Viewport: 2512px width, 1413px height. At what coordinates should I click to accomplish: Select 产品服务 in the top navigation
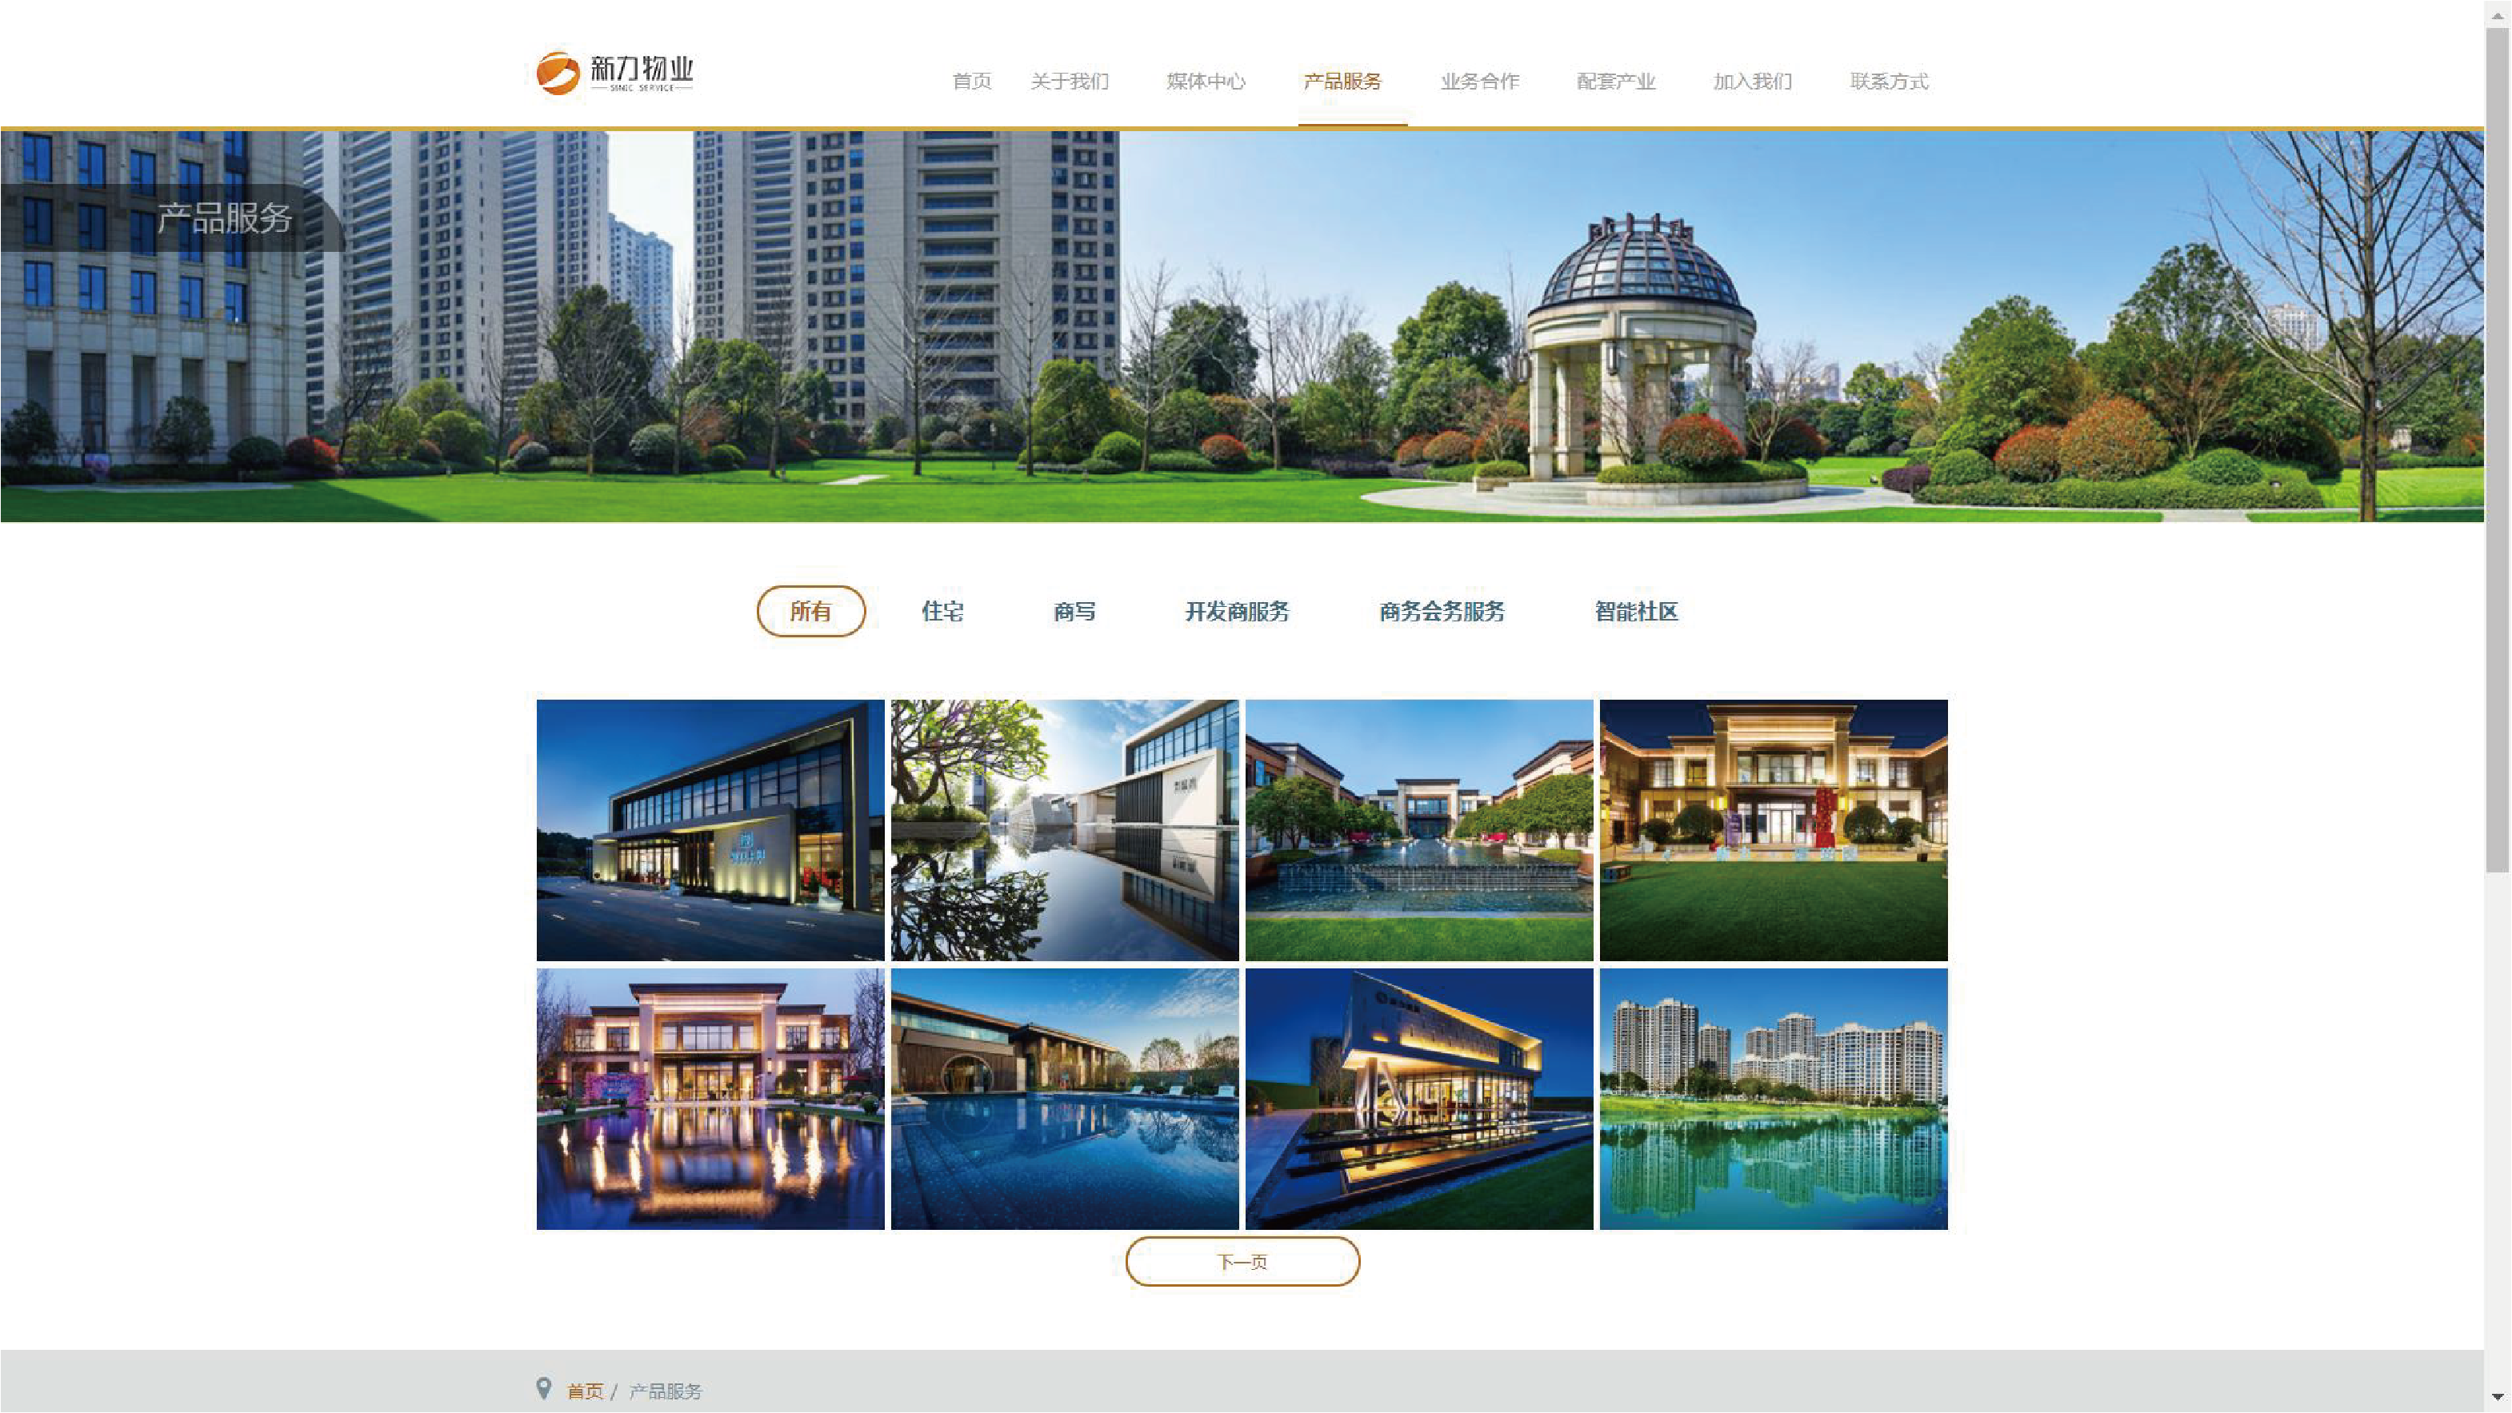click(1342, 81)
